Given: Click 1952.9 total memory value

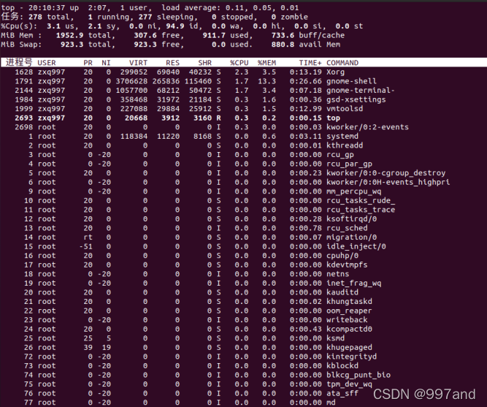Looking at the screenshot, I should (69, 36).
